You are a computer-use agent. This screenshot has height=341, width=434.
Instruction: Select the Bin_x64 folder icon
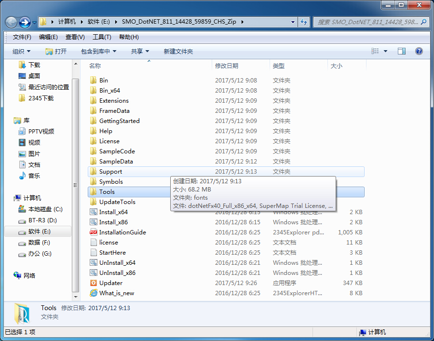coord(93,91)
